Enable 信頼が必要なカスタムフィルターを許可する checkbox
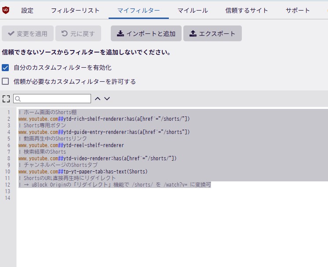Screen dimensions: 328x267 [5, 81]
